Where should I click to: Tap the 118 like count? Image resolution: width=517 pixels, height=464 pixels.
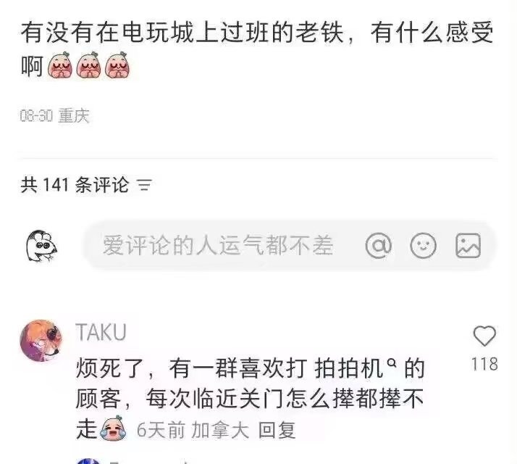pyautogui.click(x=484, y=364)
